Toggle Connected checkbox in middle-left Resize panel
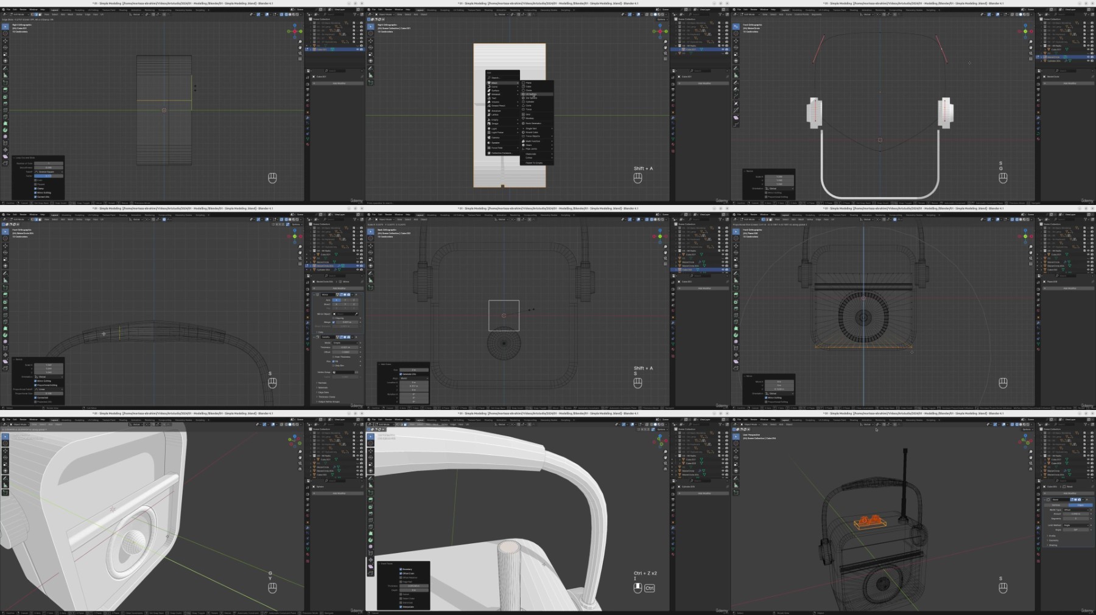Screen dimensions: 1096x615 (35, 398)
